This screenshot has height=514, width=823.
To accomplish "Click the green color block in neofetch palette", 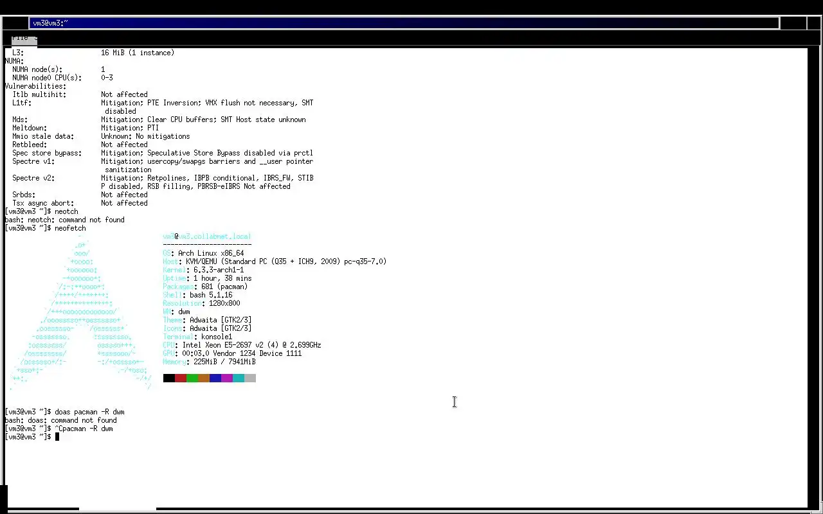I will click(192, 378).
